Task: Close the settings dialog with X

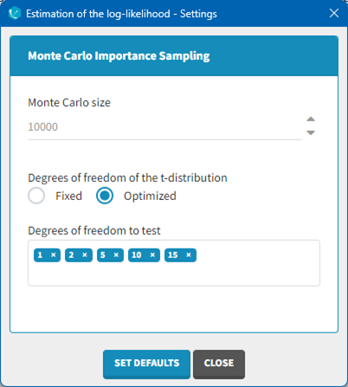Action: tap(334, 13)
